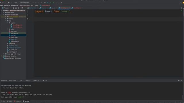
Task: Hide the Project panel with the minus icon
Action: (x=25, y=8)
